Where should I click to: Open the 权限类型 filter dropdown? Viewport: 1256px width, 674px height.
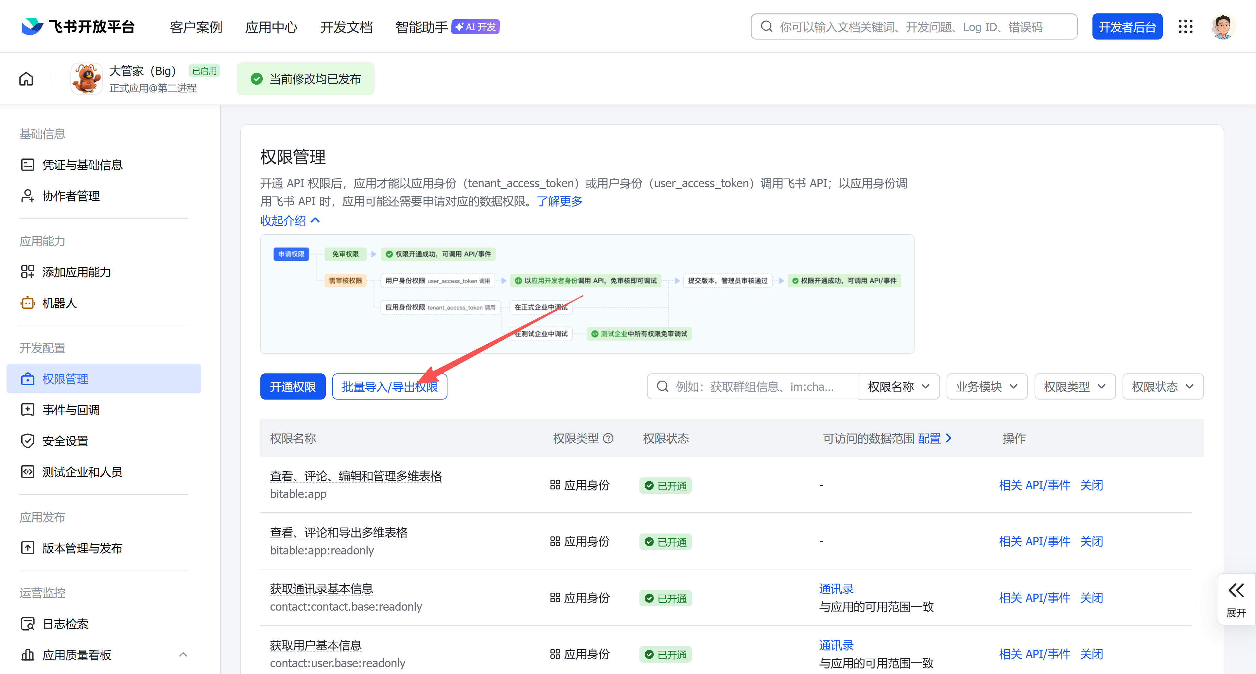click(1074, 387)
